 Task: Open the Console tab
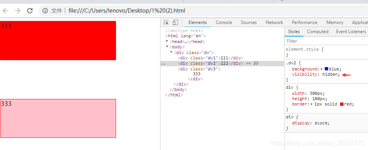click(x=224, y=22)
